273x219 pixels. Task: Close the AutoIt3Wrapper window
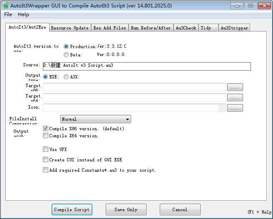tap(264, 6)
